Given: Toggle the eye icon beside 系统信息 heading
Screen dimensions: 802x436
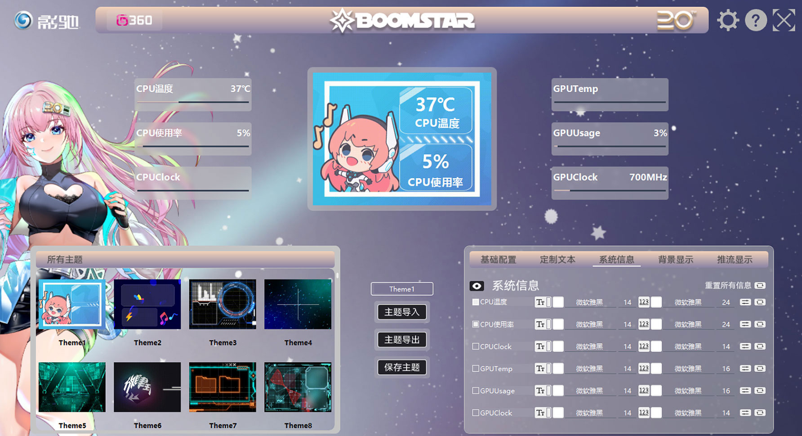Looking at the screenshot, I should pos(477,286).
